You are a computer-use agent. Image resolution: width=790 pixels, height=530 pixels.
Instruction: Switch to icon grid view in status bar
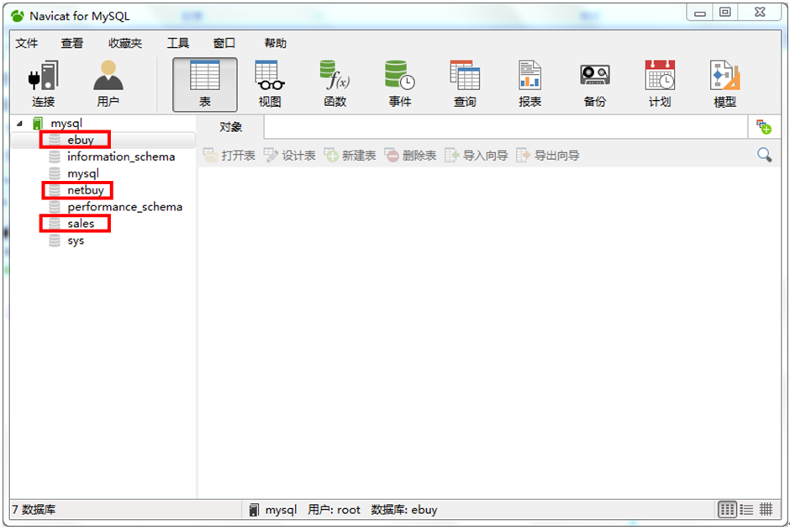[727, 509]
